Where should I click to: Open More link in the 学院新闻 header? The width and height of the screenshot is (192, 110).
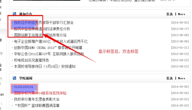pos(182,78)
